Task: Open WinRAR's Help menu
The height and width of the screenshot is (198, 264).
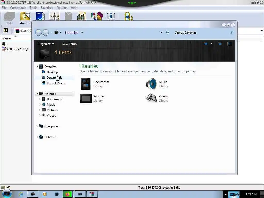Action: 74,7
